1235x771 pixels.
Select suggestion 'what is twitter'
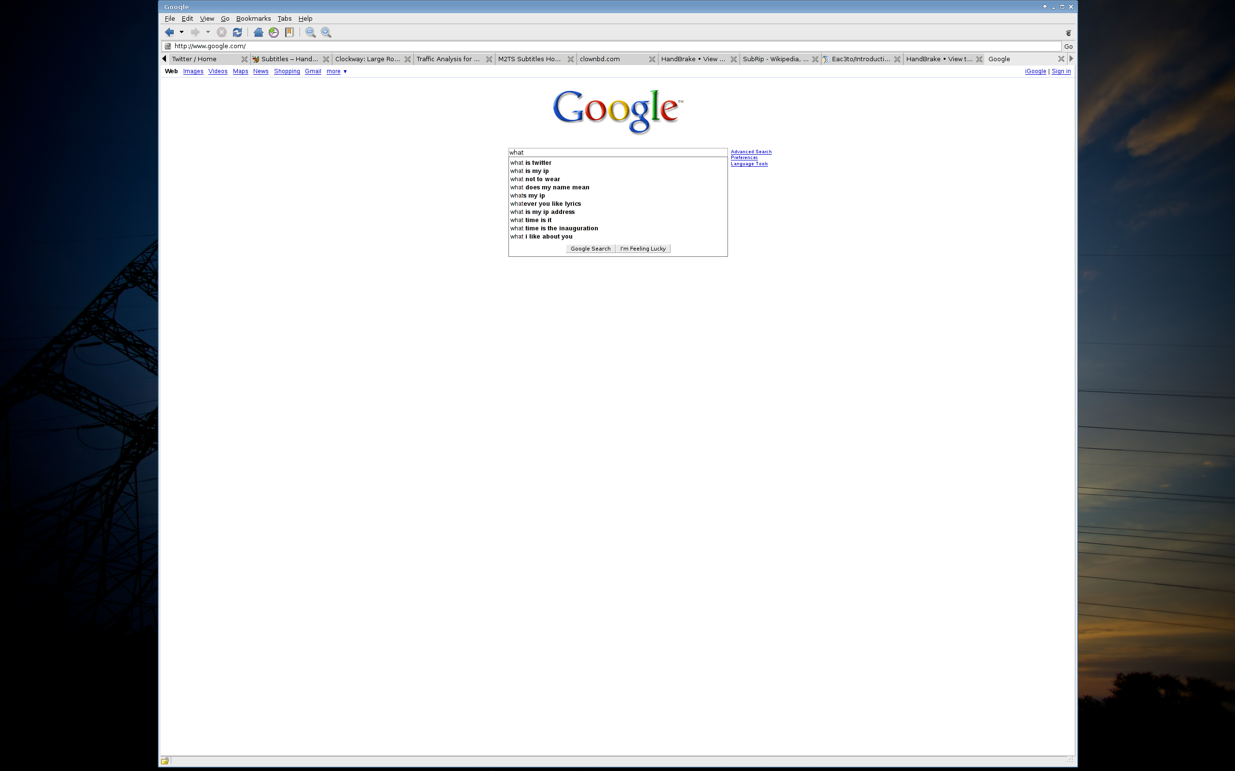coord(617,163)
